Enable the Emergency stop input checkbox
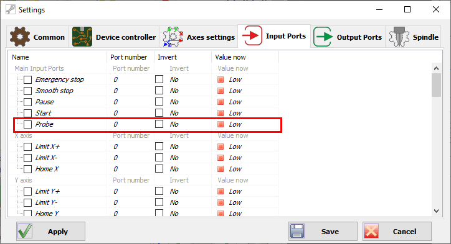The height and width of the screenshot is (244, 451). tap(27, 79)
